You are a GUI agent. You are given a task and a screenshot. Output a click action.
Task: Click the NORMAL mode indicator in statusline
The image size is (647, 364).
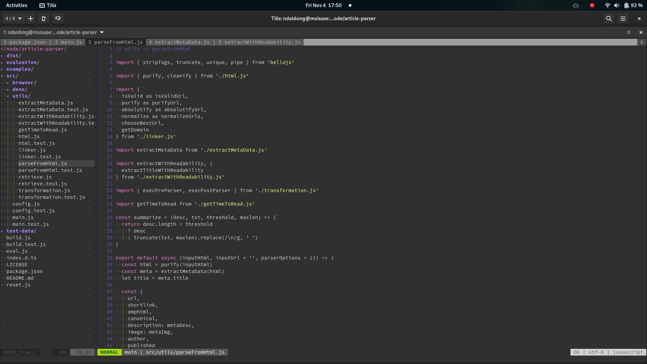coord(109,352)
